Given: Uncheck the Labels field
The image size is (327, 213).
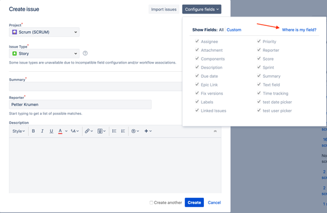Looking at the screenshot, I should (197, 102).
